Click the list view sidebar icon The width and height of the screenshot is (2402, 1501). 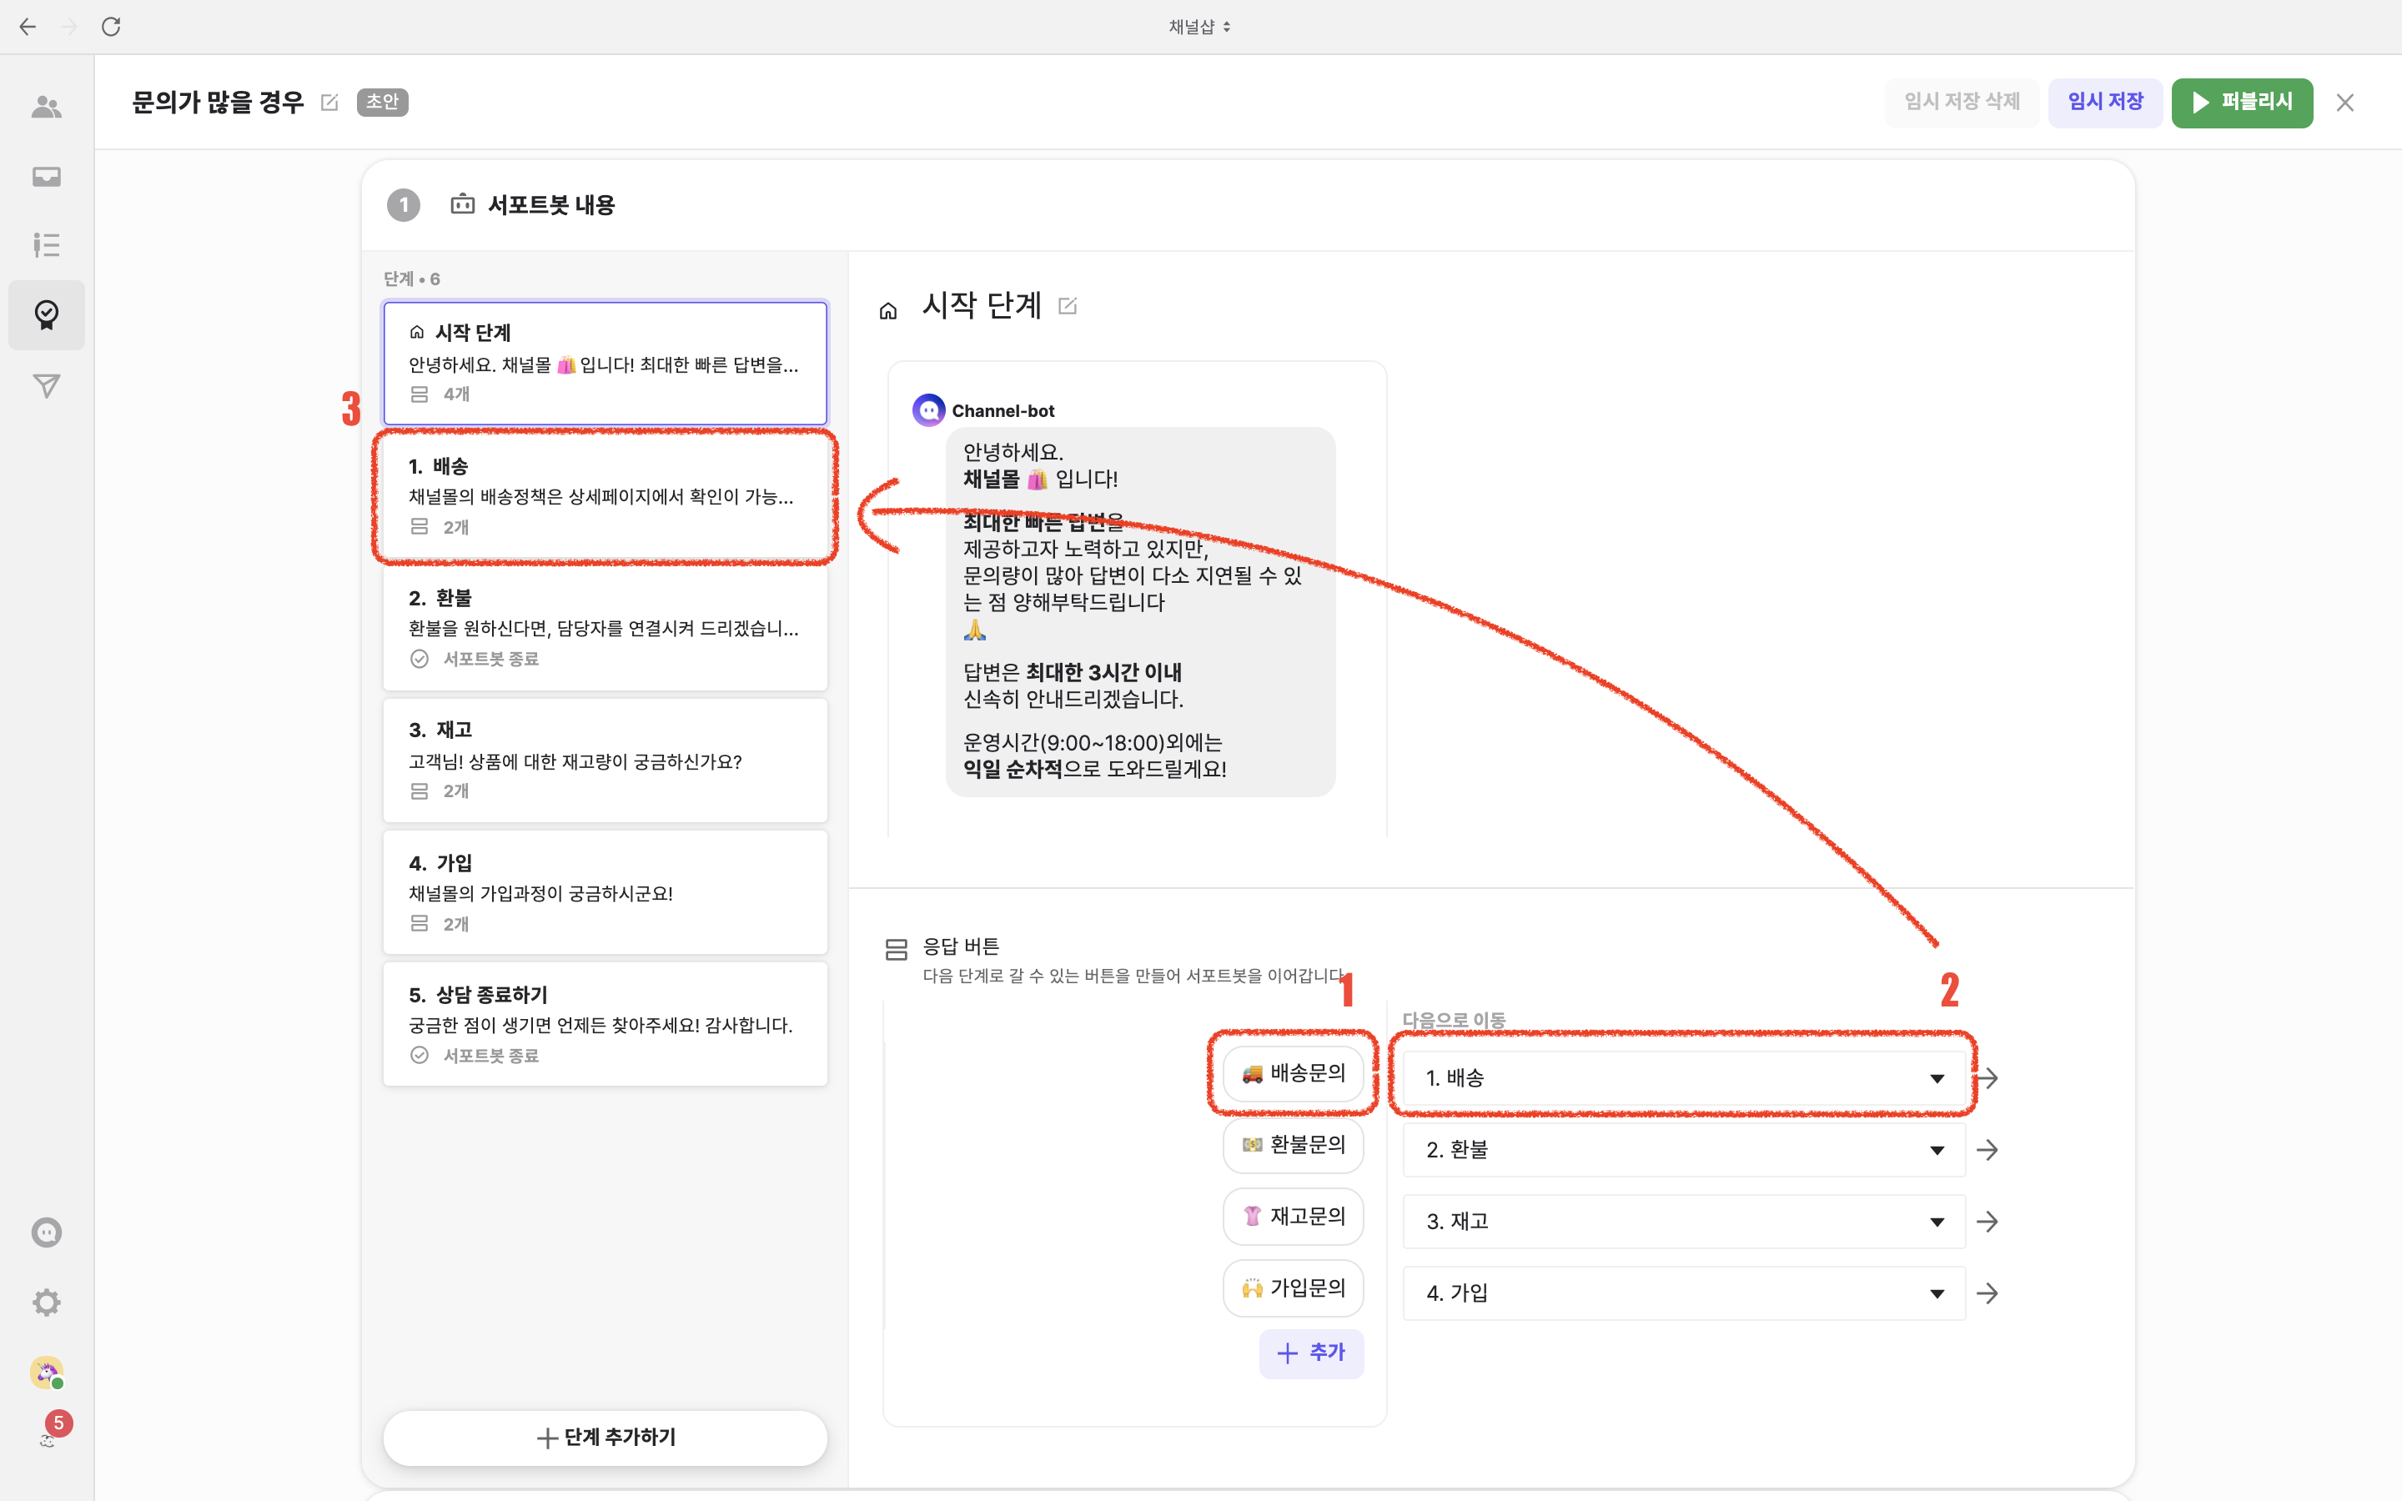[46, 244]
